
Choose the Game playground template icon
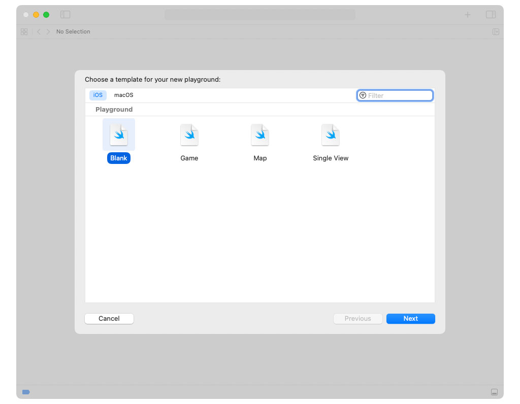[189, 134]
